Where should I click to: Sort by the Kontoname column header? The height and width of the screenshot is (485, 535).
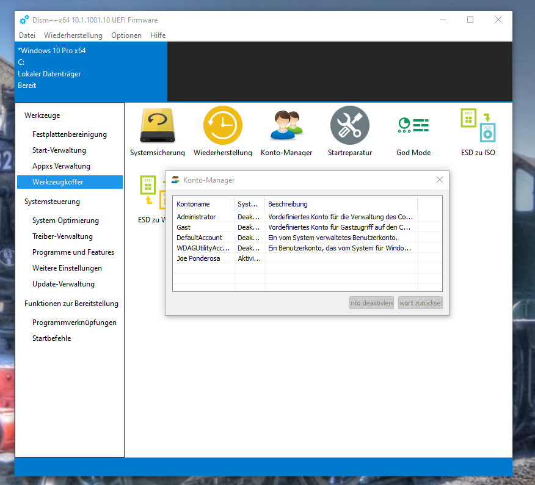(x=204, y=204)
